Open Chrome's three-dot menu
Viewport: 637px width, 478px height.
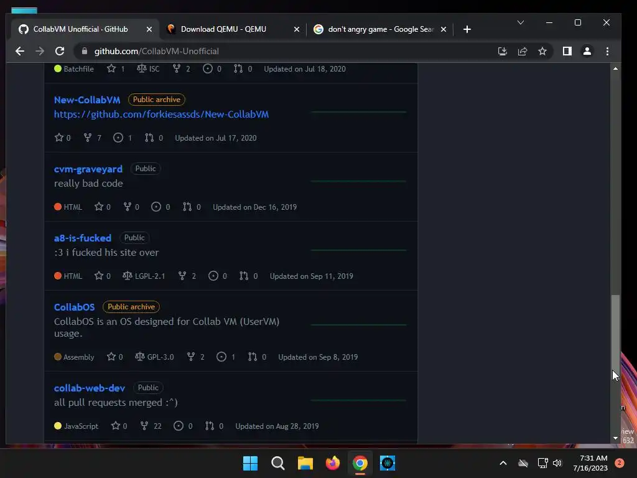coord(607,51)
